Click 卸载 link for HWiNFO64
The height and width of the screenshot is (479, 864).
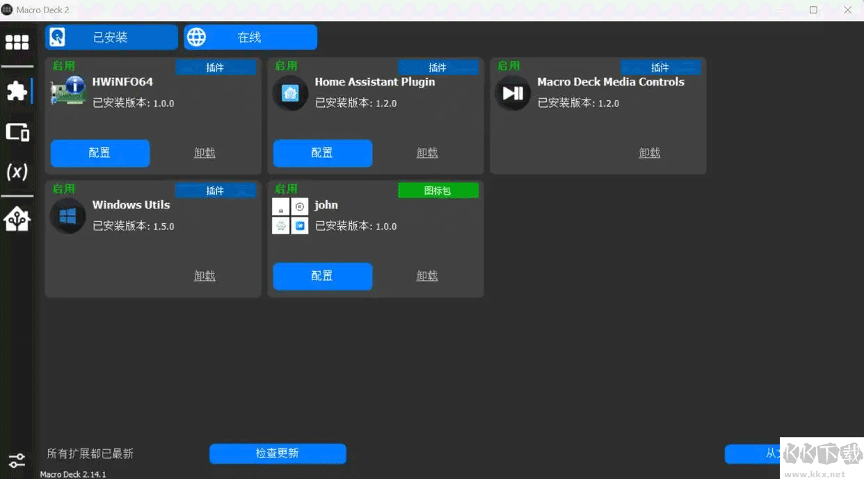pyautogui.click(x=205, y=153)
